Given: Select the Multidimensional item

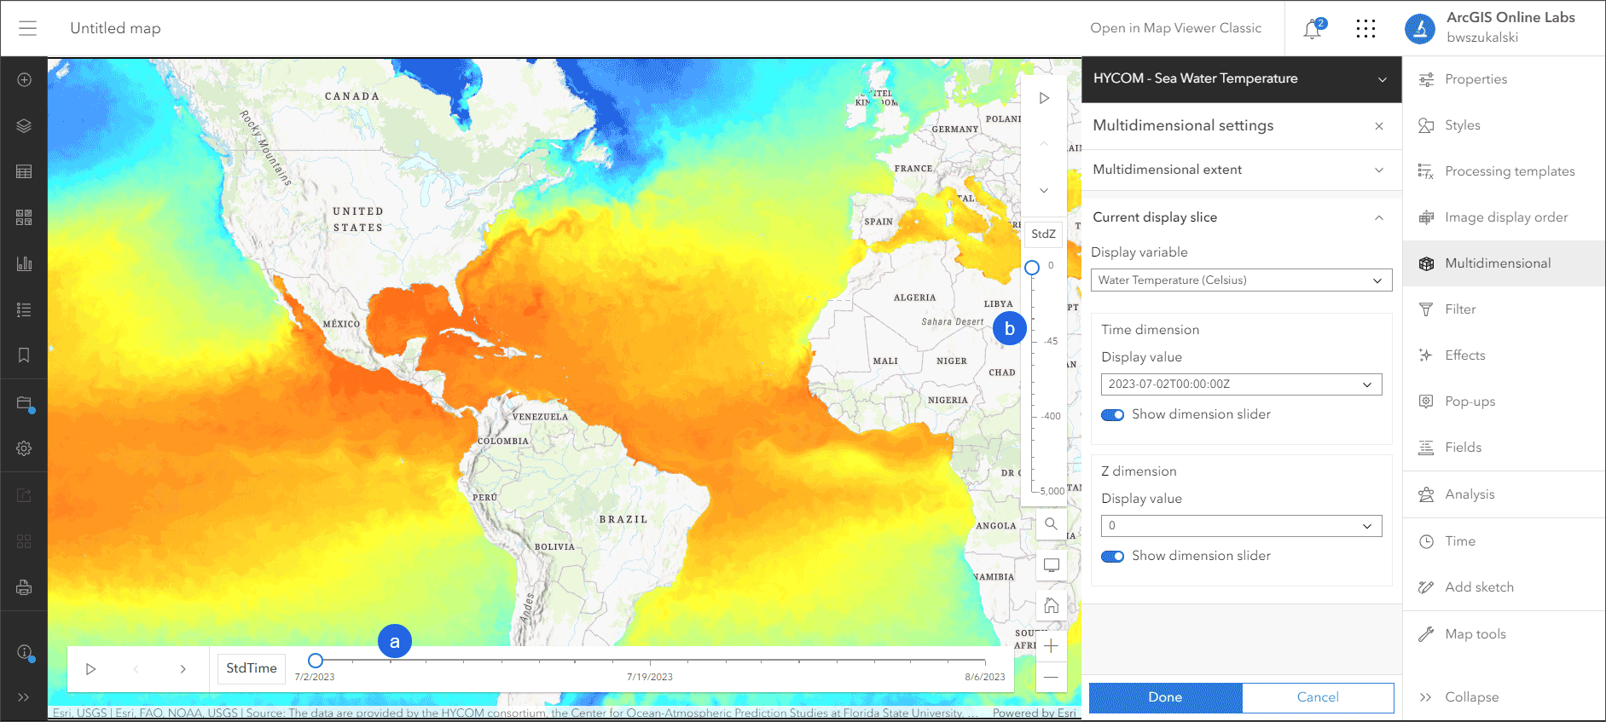Looking at the screenshot, I should click(x=1505, y=263).
